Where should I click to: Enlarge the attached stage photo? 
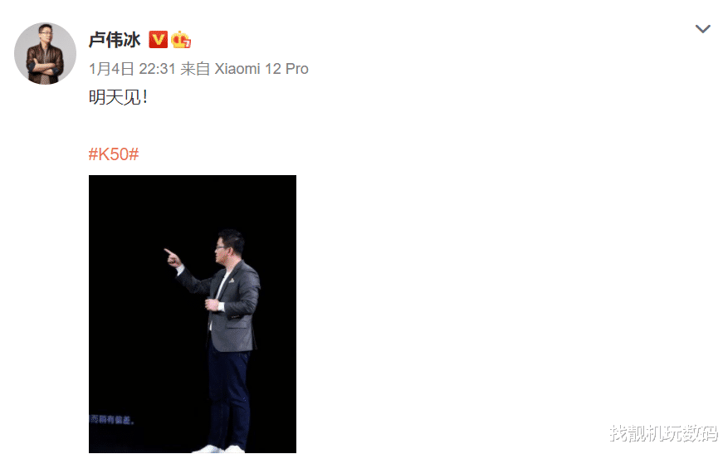(193, 314)
